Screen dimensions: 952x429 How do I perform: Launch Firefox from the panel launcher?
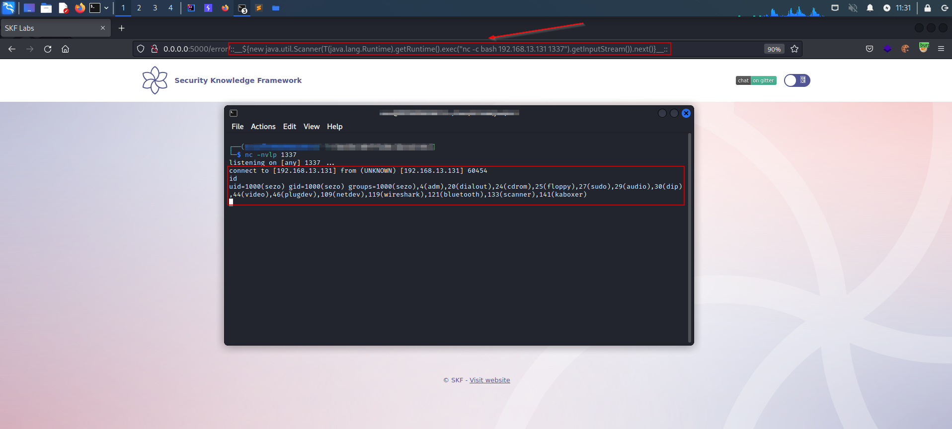click(x=79, y=8)
